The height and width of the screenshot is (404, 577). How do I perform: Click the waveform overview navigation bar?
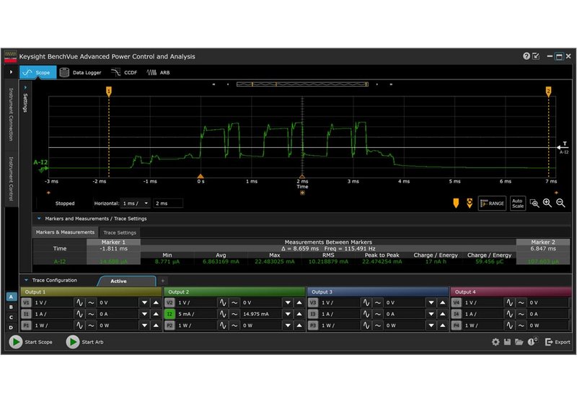[x=302, y=84]
